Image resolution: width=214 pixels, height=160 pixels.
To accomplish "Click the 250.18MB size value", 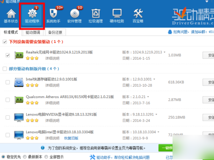I will coord(177,117).
